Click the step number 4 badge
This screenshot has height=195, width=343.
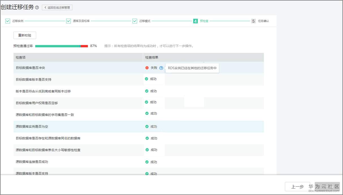[x=196, y=21]
